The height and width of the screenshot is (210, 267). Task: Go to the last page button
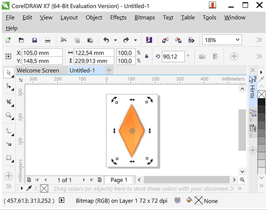(x=91, y=180)
